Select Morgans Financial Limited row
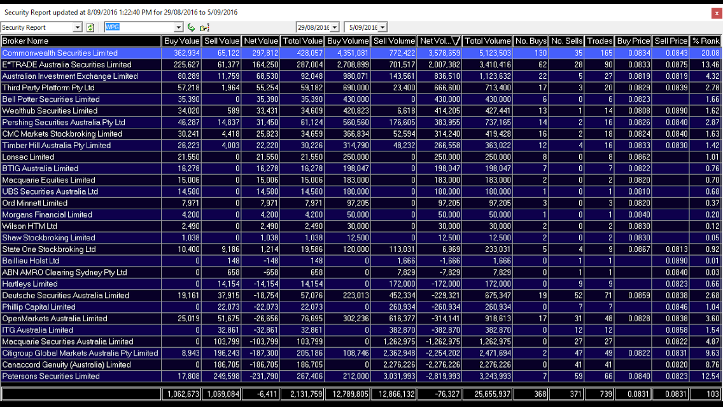723x407 pixels. 361,214
